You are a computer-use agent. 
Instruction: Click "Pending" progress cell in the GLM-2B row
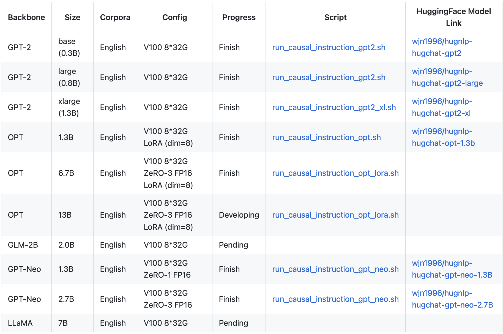(239, 245)
